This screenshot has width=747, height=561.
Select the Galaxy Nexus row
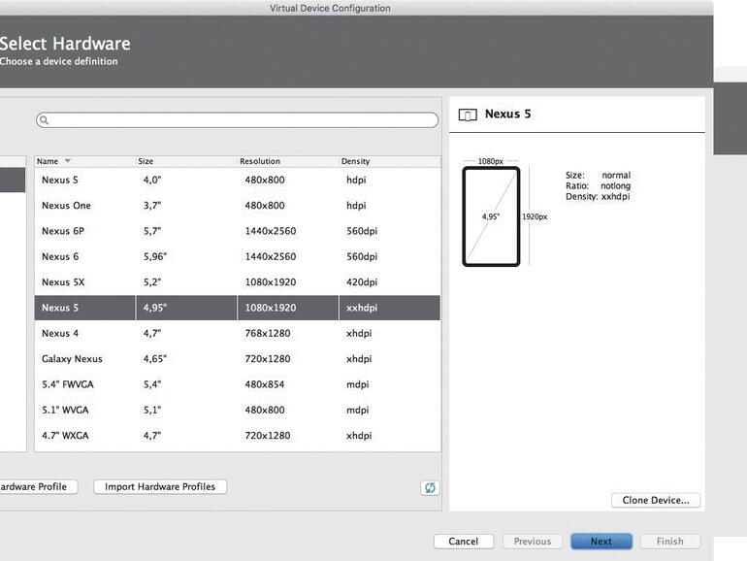pos(238,359)
